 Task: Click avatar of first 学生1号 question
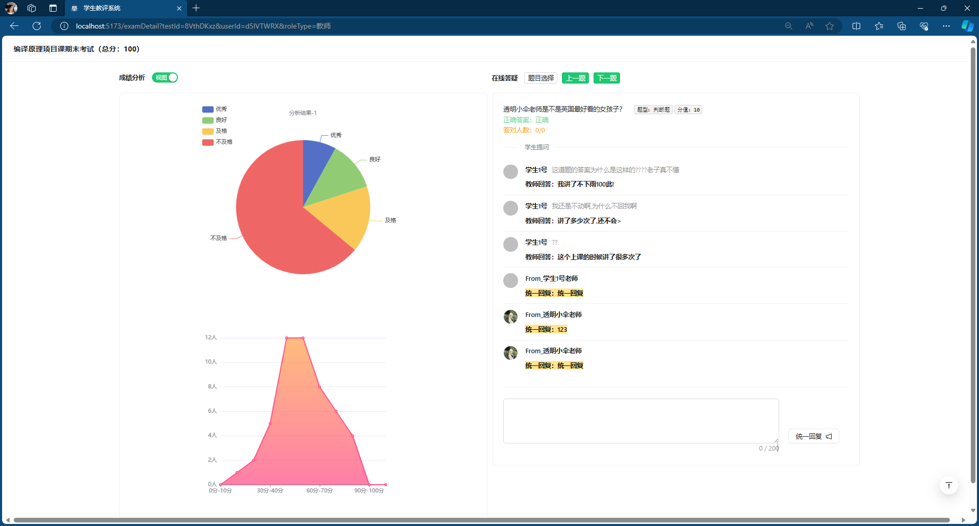click(510, 172)
